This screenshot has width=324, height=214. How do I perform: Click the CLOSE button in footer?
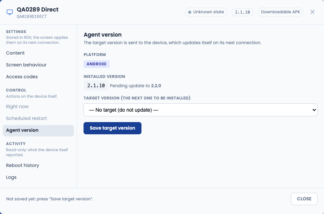pos(304,199)
